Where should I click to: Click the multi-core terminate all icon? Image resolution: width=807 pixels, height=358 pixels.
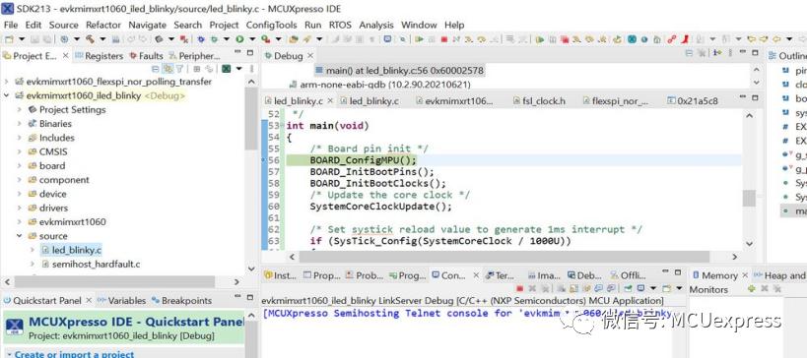(x=566, y=39)
